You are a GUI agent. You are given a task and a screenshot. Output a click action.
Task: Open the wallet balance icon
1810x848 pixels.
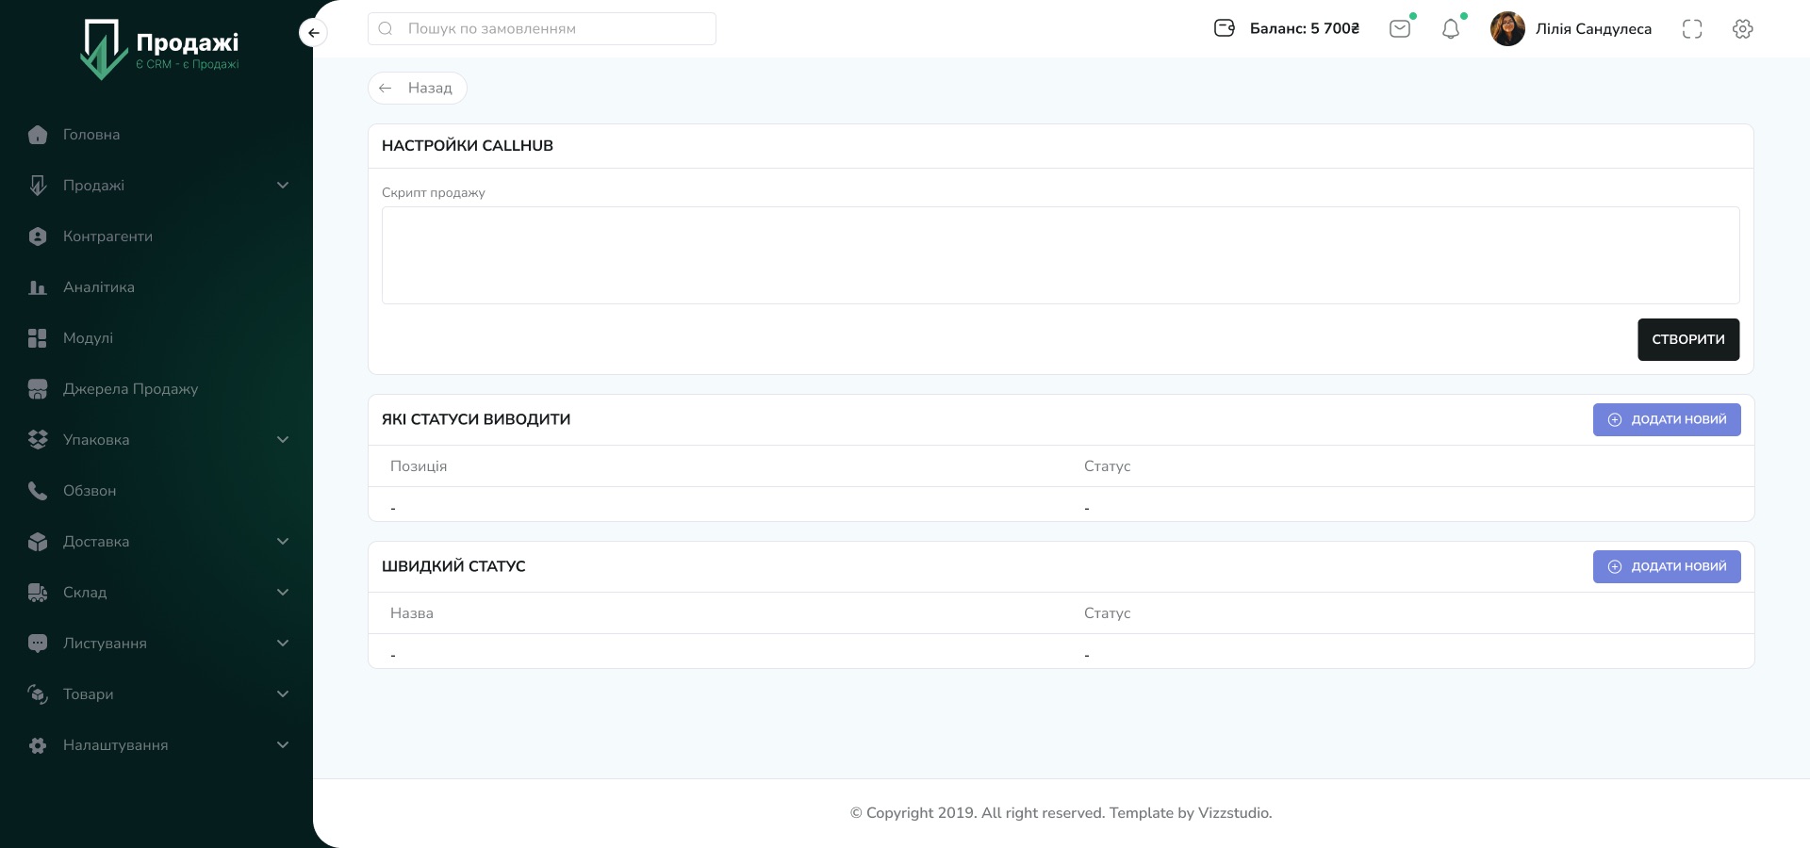[1225, 28]
